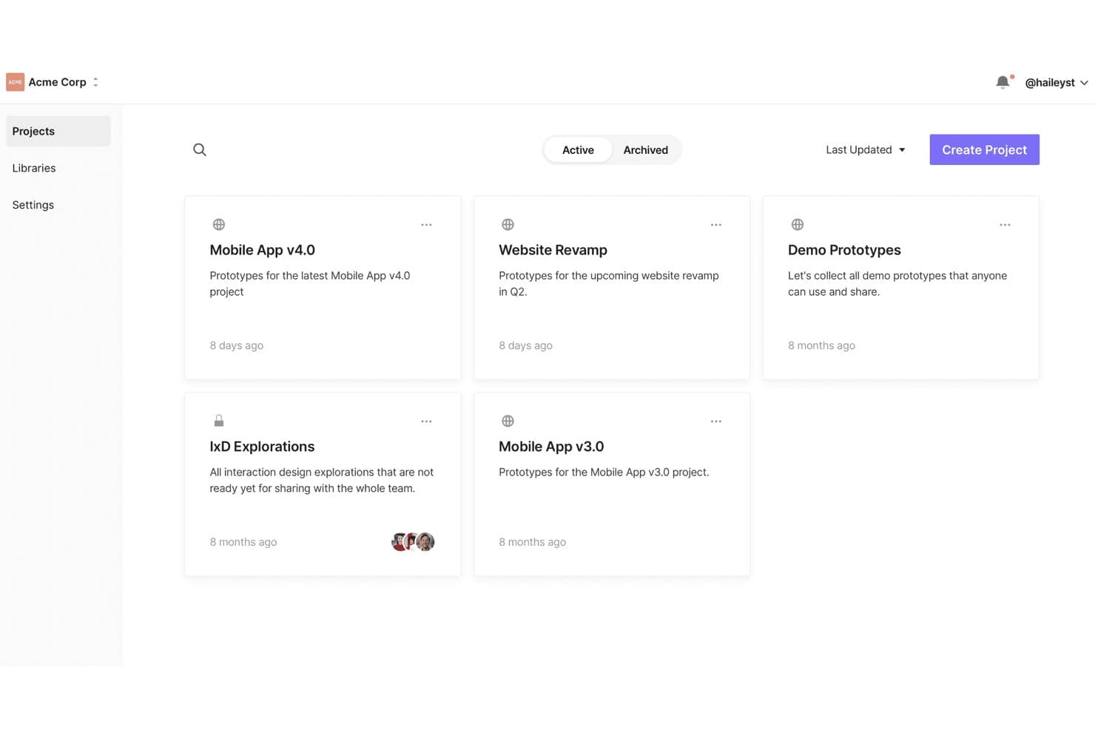Click '8 months ago' on Demo Prototypes
1095x730 pixels.
pyautogui.click(x=821, y=345)
